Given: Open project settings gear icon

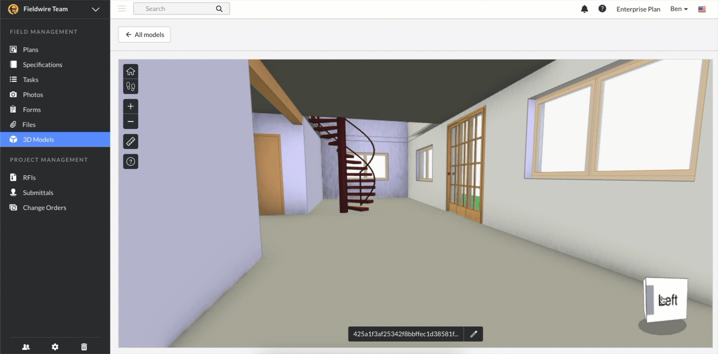Looking at the screenshot, I should [x=55, y=347].
